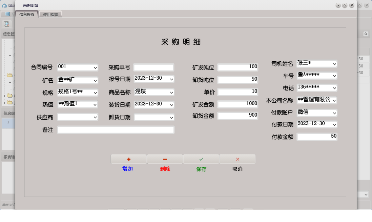Click the green checkmark icon above 保存
This screenshot has height=222, width=372.
pos(201,159)
